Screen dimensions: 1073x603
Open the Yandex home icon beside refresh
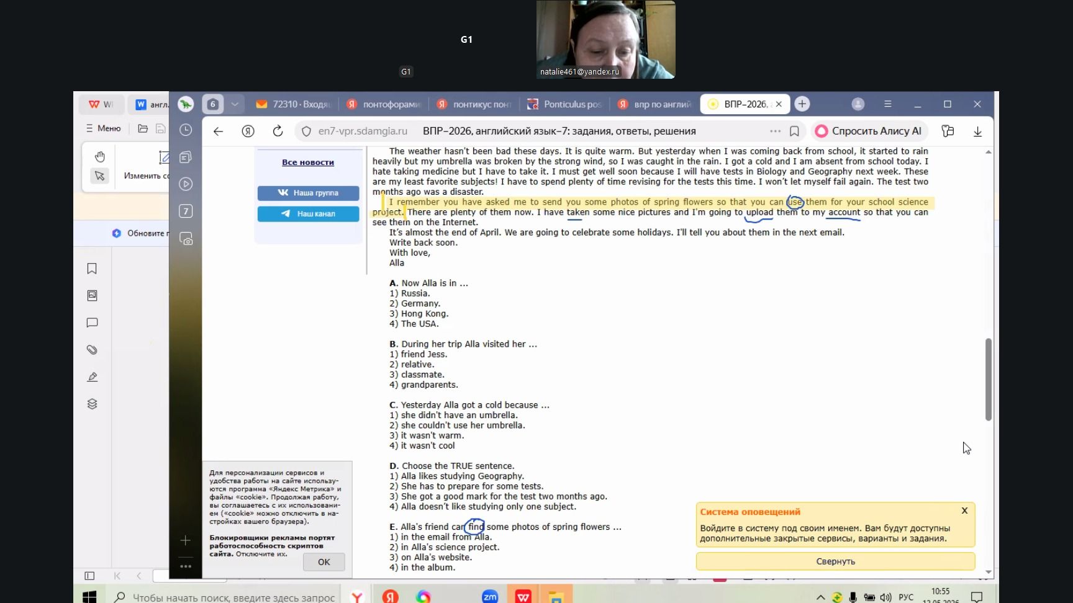(x=248, y=131)
